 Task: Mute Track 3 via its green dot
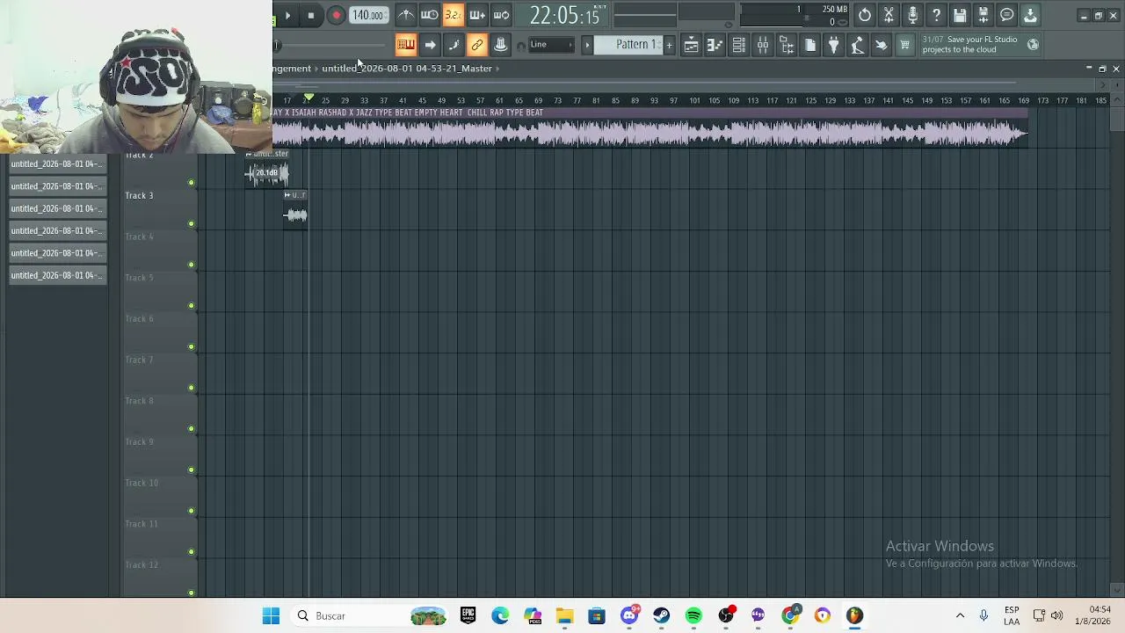click(192, 223)
